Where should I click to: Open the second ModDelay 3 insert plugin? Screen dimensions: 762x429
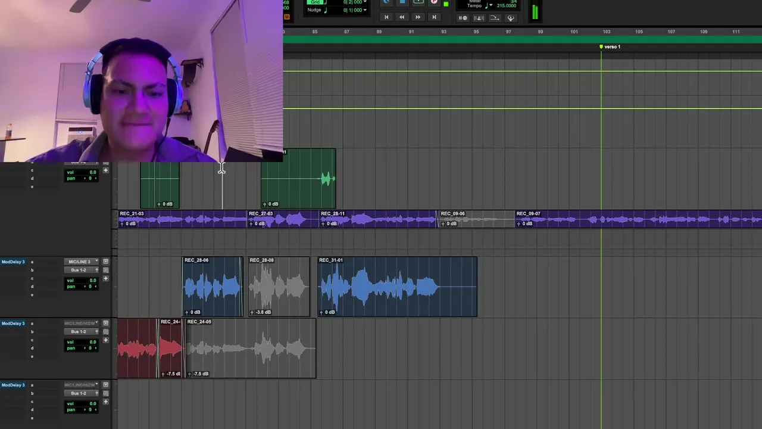coord(13,323)
